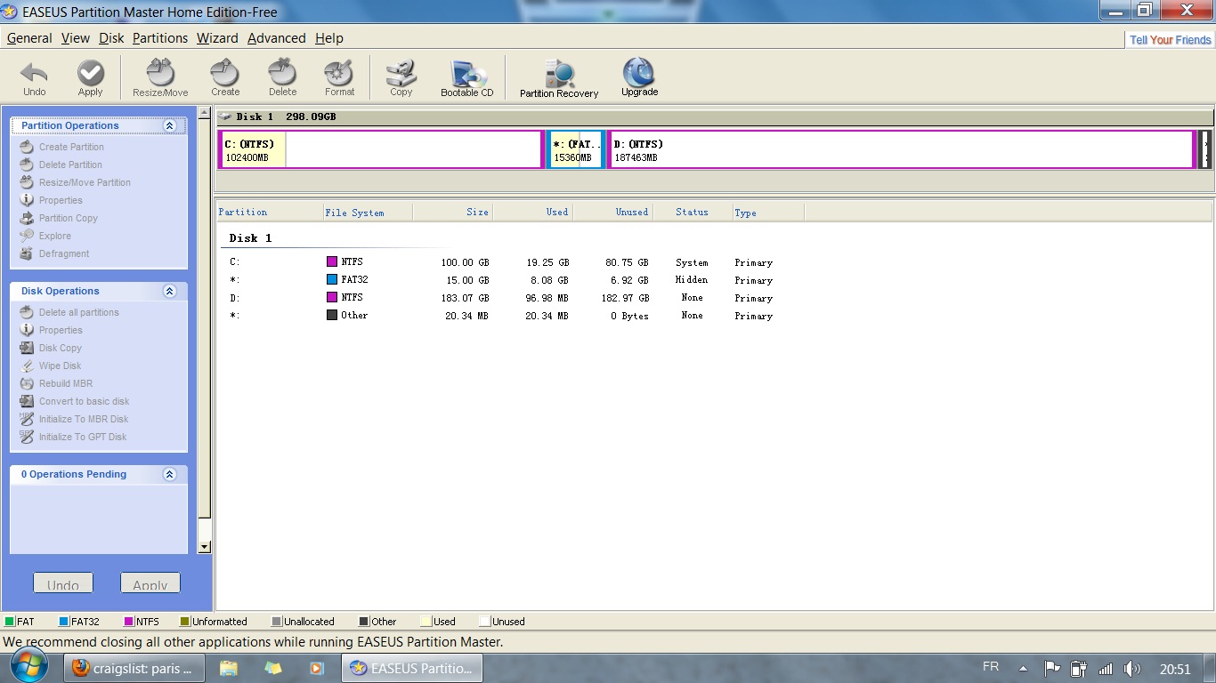The height and width of the screenshot is (683, 1216).
Task: Click Create Partition in sidebar
Action: click(x=71, y=147)
